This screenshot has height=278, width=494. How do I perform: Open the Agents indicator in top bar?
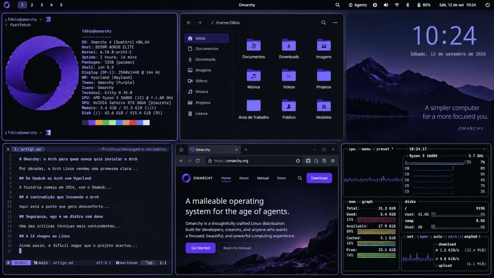pyautogui.click(x=358, y=5)
